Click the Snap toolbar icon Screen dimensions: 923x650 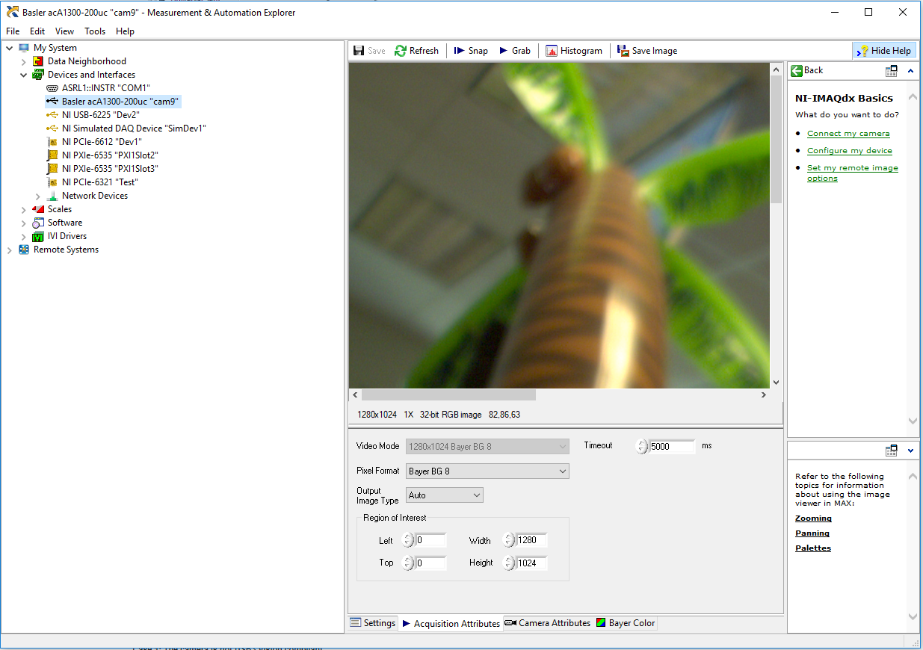pos(460,51)
